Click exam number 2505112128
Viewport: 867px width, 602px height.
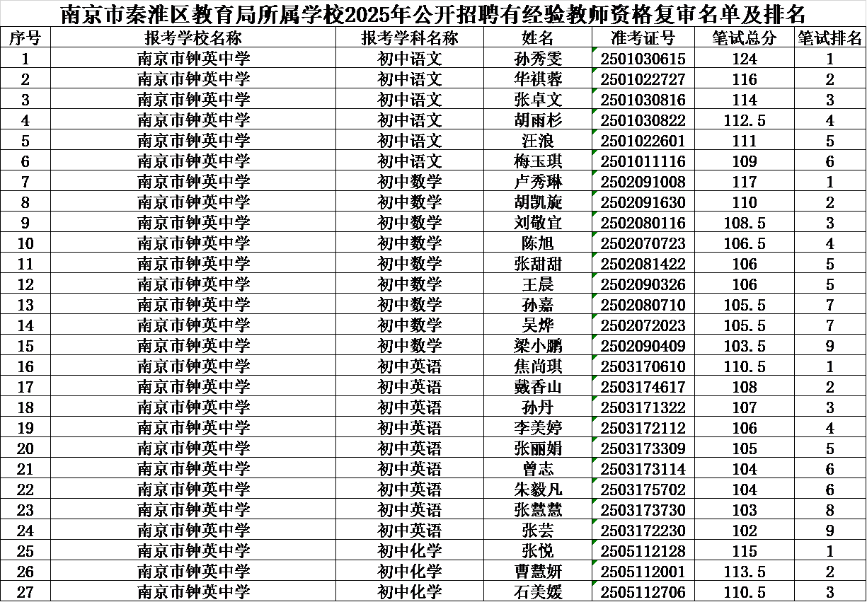click(643, 552)
